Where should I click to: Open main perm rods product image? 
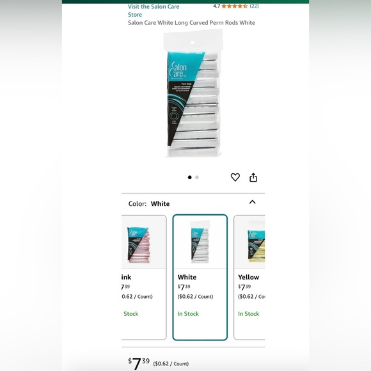[193, 93]
